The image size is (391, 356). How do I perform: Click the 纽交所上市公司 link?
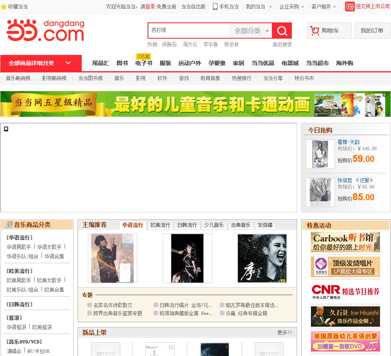373,7
